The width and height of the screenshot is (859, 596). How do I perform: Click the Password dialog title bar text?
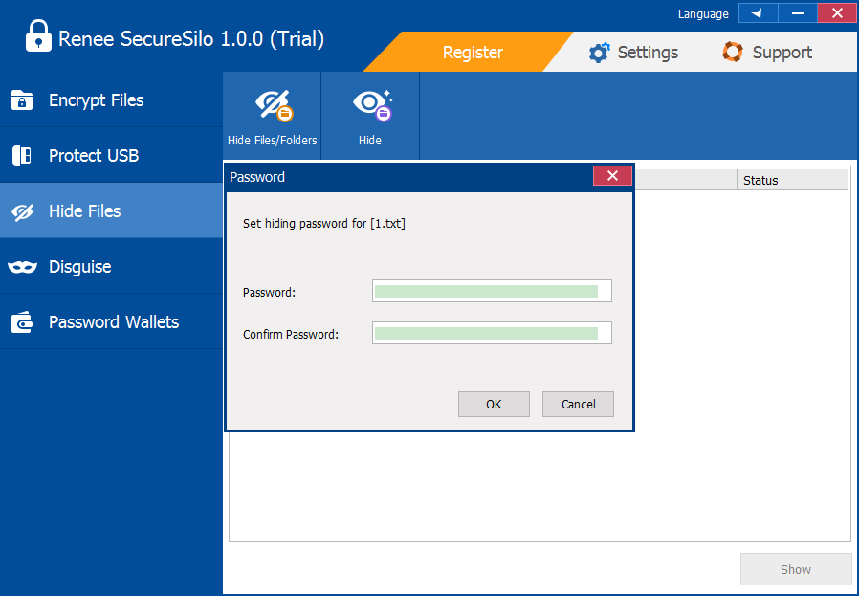[x=257, y=177]
